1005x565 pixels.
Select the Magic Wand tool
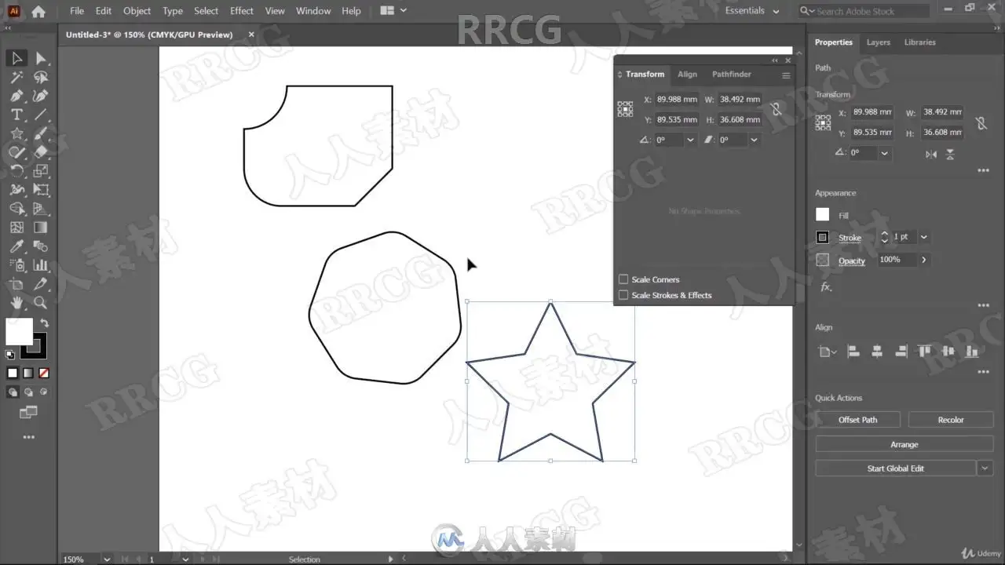16,77
